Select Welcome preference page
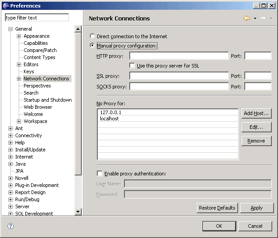Image resolution: width=278 pixels, height=238 pixels. [33, 114]
